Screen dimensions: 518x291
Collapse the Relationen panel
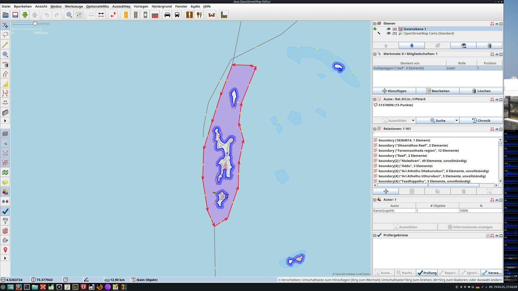375,129
